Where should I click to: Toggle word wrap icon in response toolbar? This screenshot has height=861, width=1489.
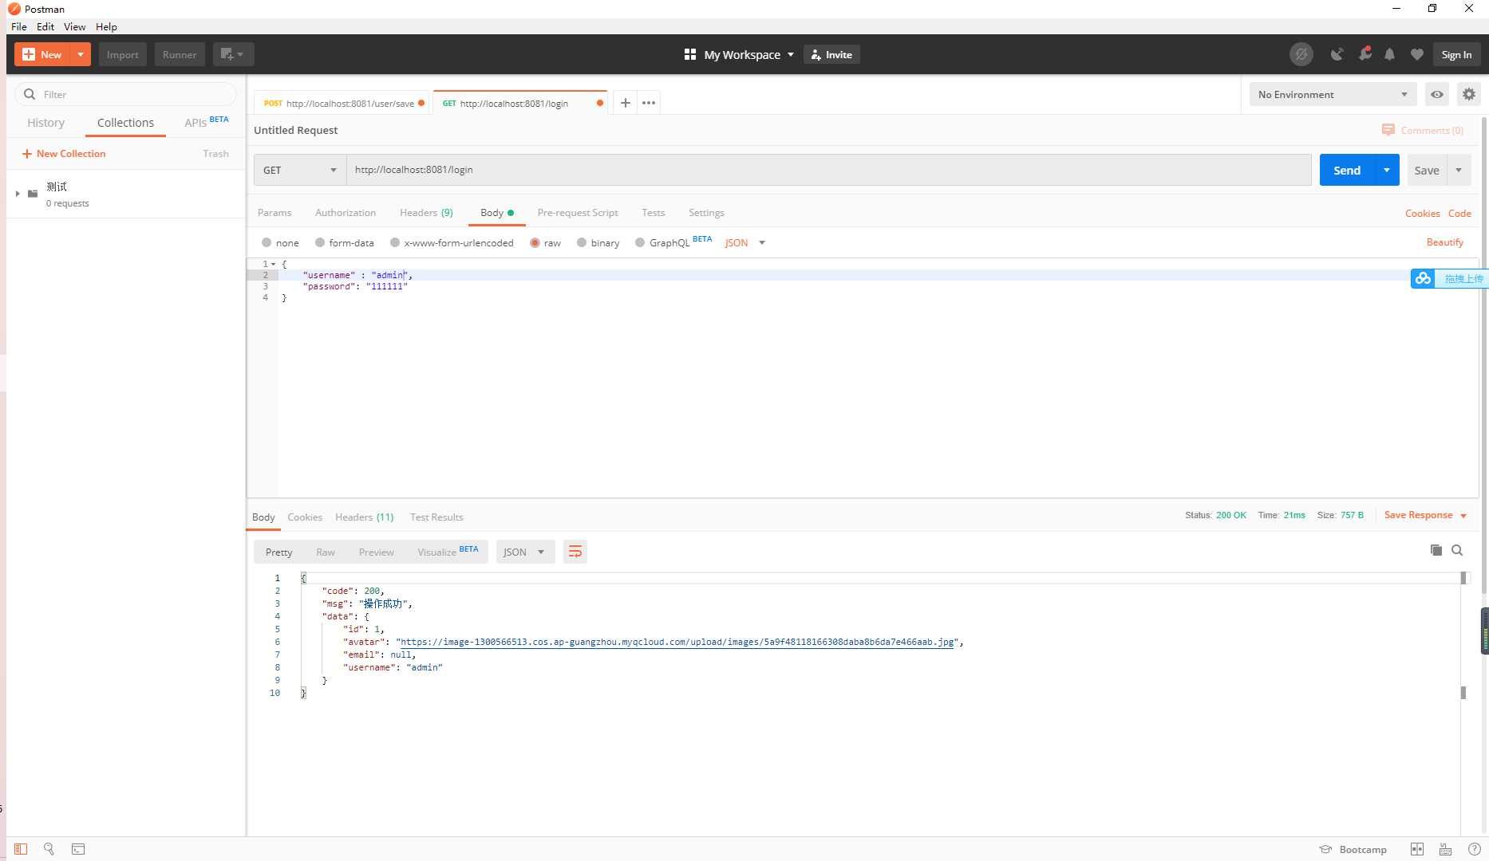pos(575,552)
